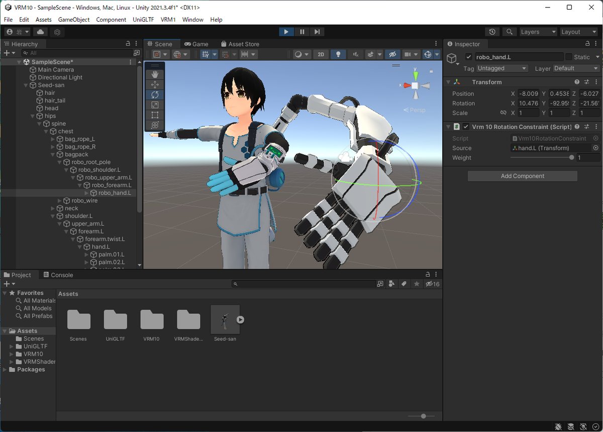The width and height of the screenshot is (603, 432).
Task: Open the Undo History icon
Action: coord(492,32)
